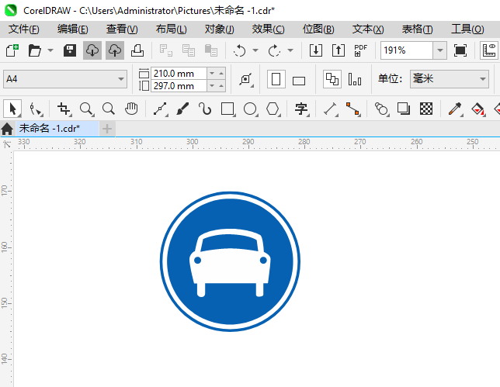Select the Rectangle tool
The image size is (500, 387).
(227, 109)
